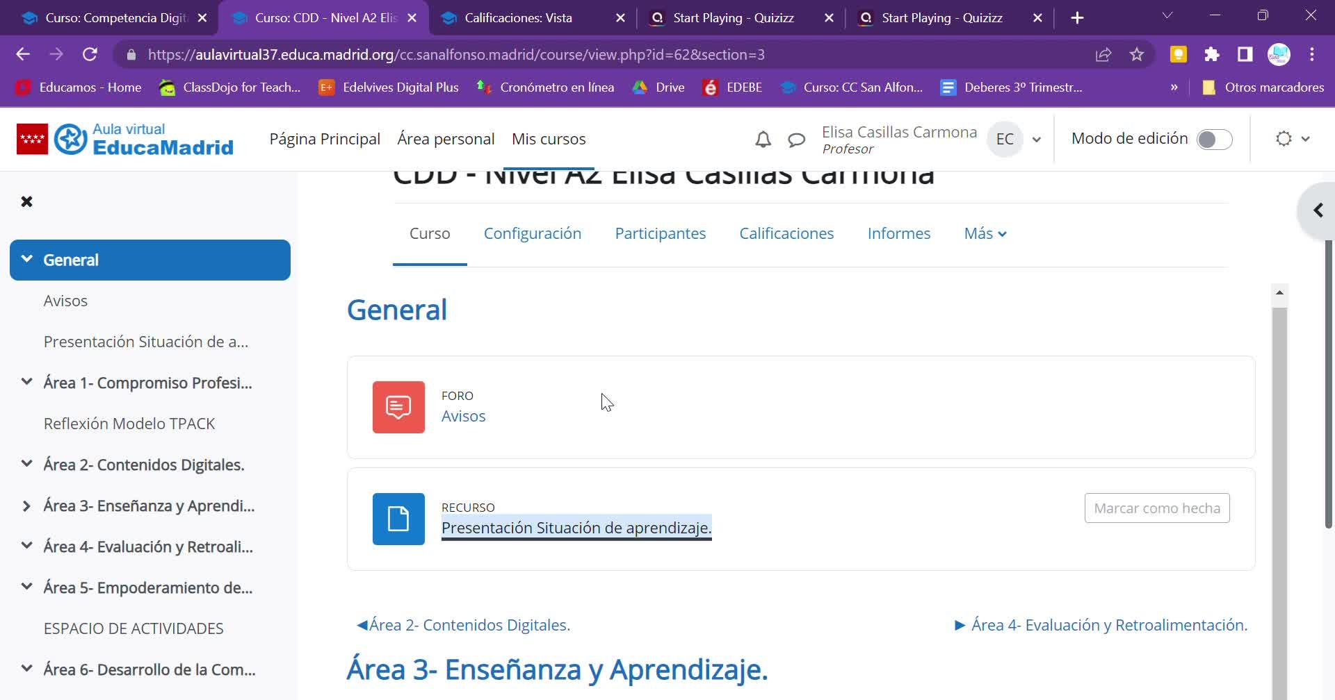Select Reflexión Modelo TPACK in sidebar
This screenshot has height=700, width=1335.
[x=129, y=424]
